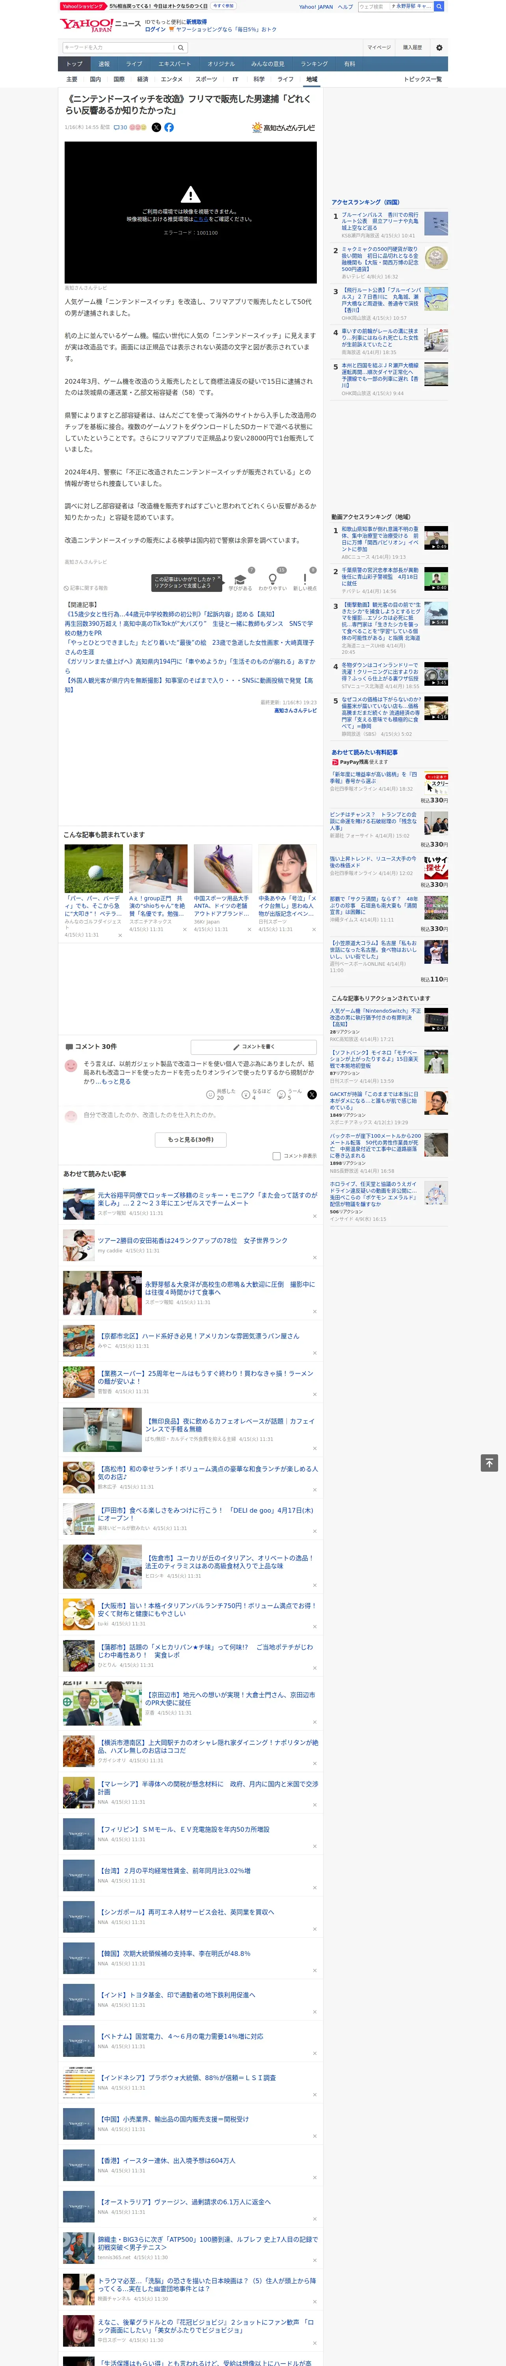Click the back-to-top arrow button

pos(489,1463)
